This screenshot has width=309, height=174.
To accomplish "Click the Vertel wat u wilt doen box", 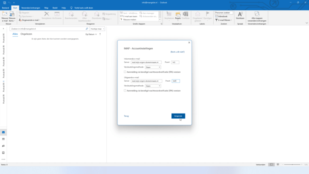I will pyautogui.click(x=82, y=8).
